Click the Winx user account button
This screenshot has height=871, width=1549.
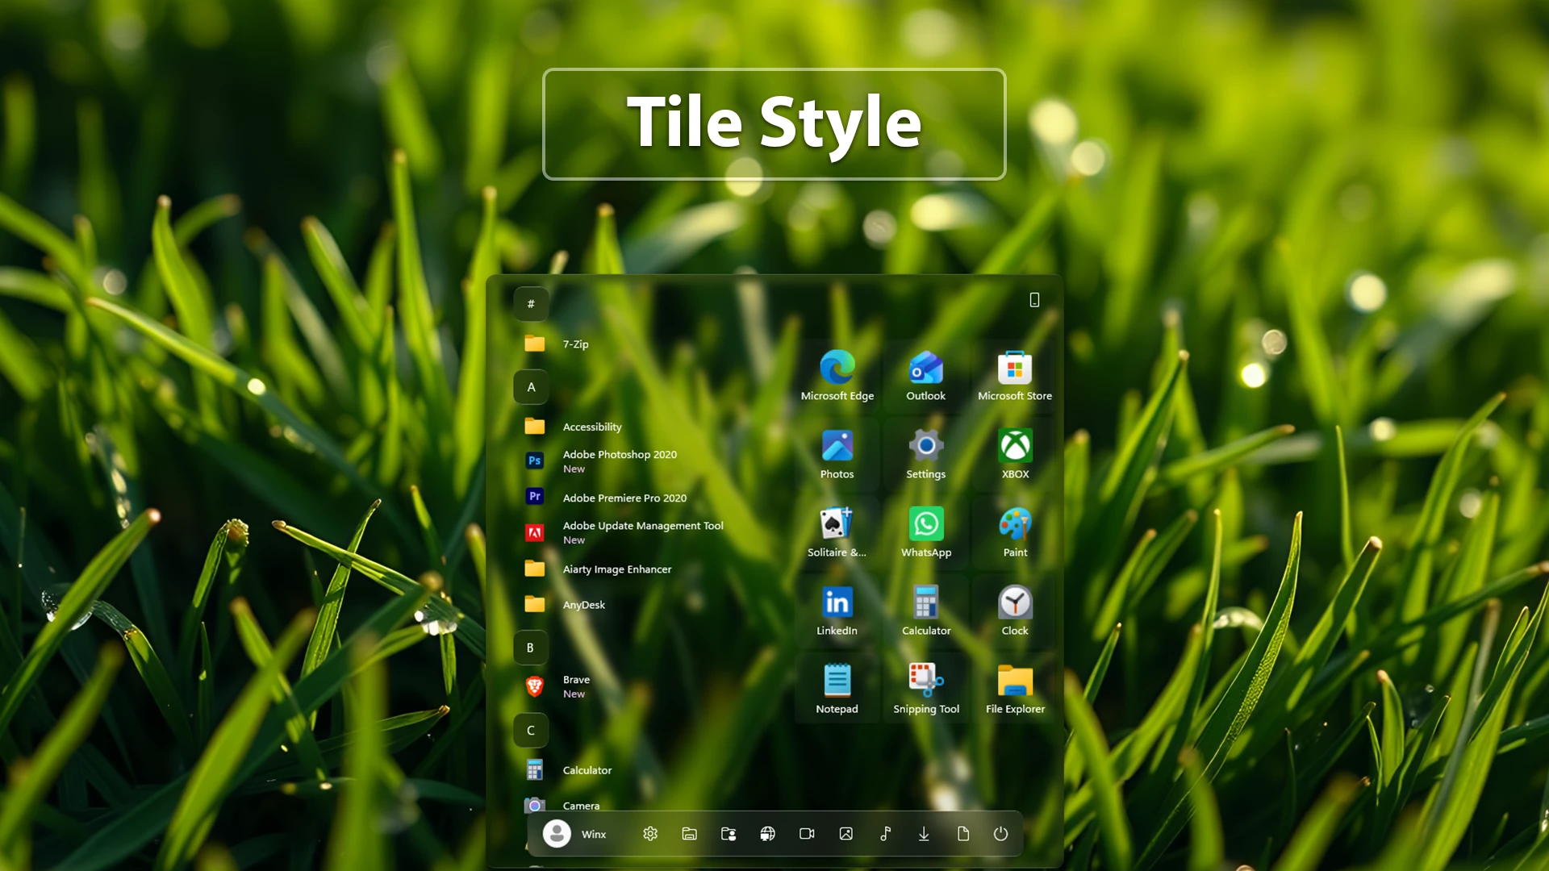pyautogui.click(x=575, y=834)
